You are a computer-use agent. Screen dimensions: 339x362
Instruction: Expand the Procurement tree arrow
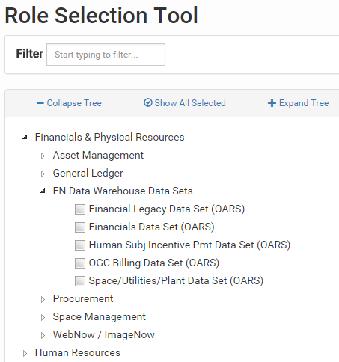[43, 299]
